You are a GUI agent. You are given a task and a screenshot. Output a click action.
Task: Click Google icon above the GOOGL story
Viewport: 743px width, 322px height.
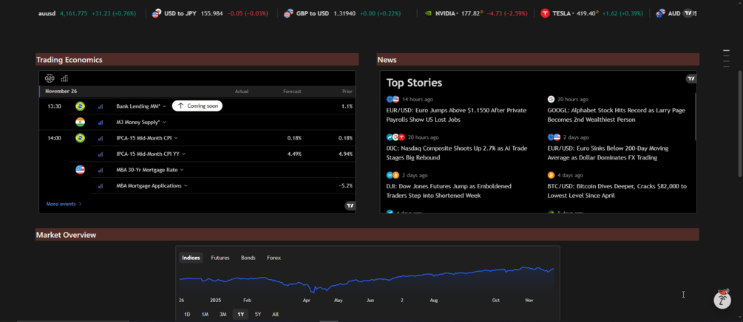click(x=551, y=100)
